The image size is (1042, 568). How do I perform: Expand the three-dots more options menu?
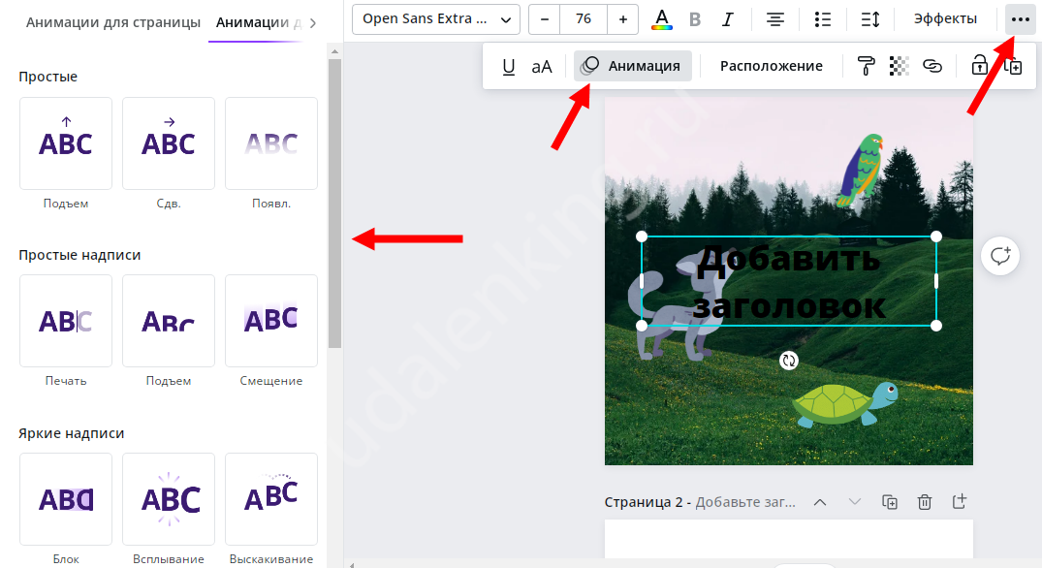[x=1020, y=19]
